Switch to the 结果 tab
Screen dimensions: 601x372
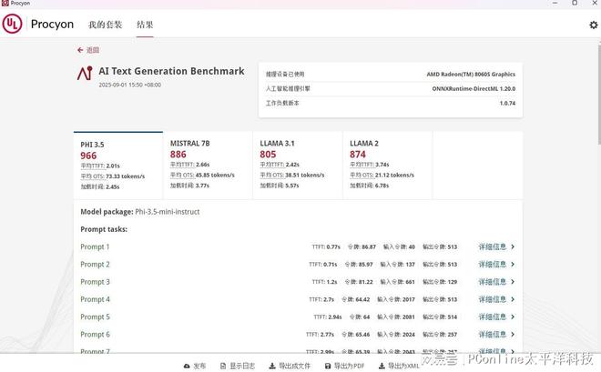coord(145,25)
